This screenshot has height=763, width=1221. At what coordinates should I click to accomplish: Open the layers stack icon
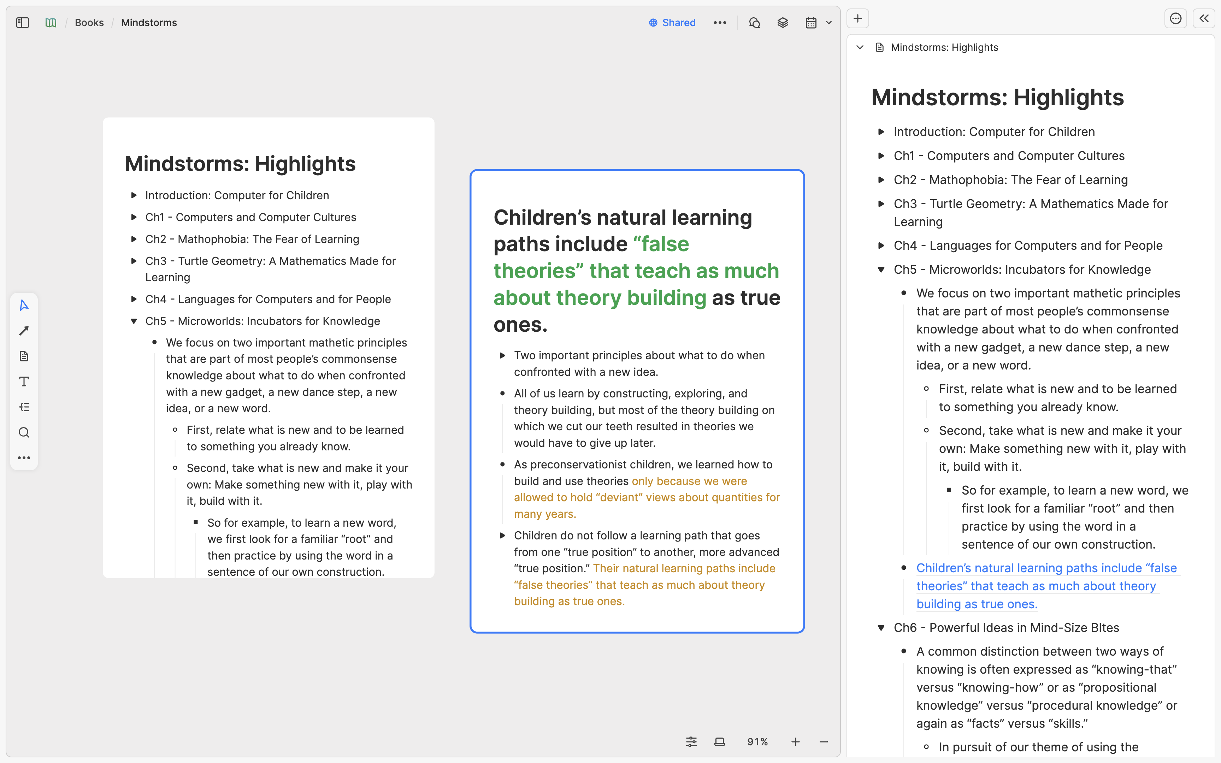coord(783,23)
